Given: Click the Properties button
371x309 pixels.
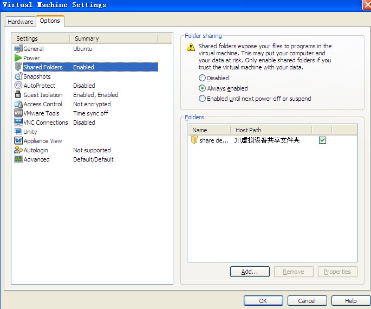Looking at the screenshot, I should click(337, 272).
